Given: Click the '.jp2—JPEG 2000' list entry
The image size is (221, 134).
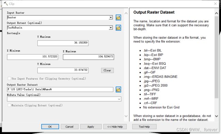Looking at the screenshot, I should pyautogui.click(x=155, y=85).
